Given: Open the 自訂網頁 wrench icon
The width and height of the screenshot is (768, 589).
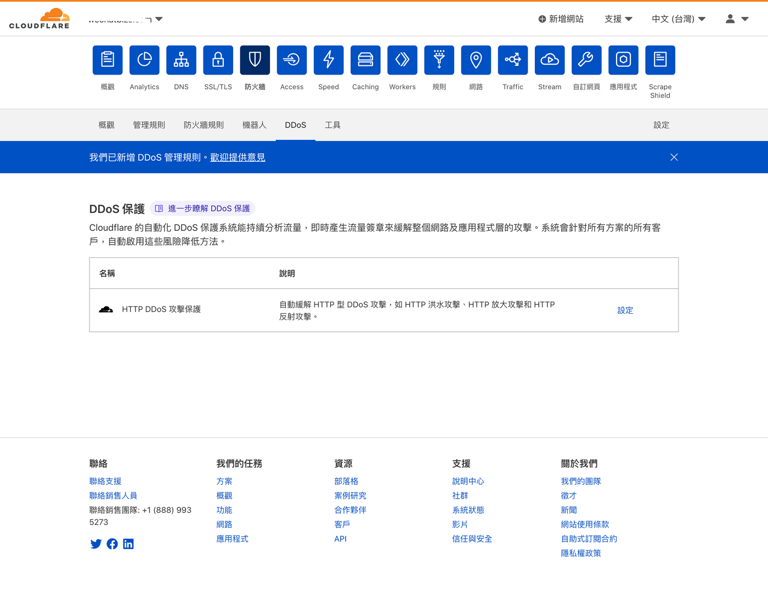Looking at the screenshot, I should click(x=586, y=60).
